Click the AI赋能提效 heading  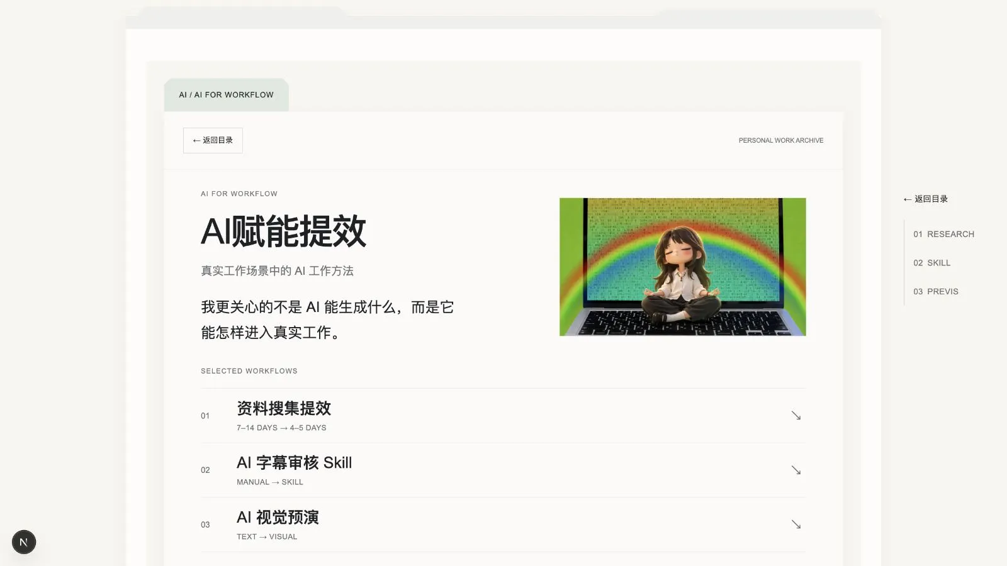point(283,231)
